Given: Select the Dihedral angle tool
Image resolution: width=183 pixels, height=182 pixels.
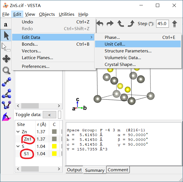Looking at the screenshot, I should coord(7,105).
